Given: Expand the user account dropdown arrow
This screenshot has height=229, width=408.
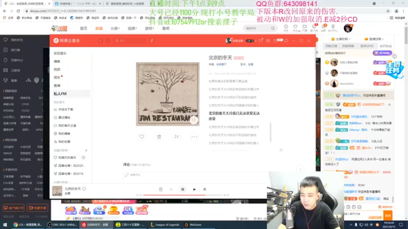Looking at the screenshot, I should [x=256, y=41].
